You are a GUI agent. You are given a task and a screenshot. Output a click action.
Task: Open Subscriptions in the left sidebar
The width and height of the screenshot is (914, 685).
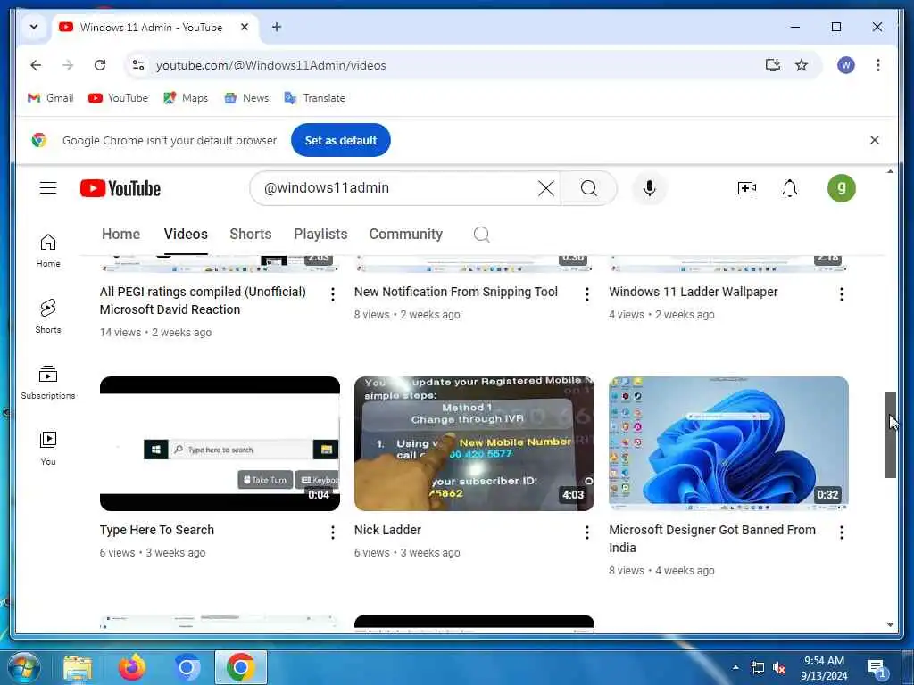pyautogui.click(x=48, y=382)
